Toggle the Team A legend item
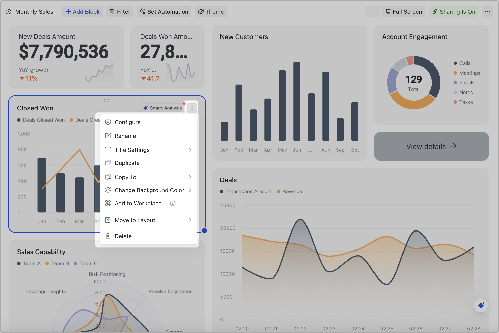Viewport: 499px width, 333px height. [x=29, y=263]
